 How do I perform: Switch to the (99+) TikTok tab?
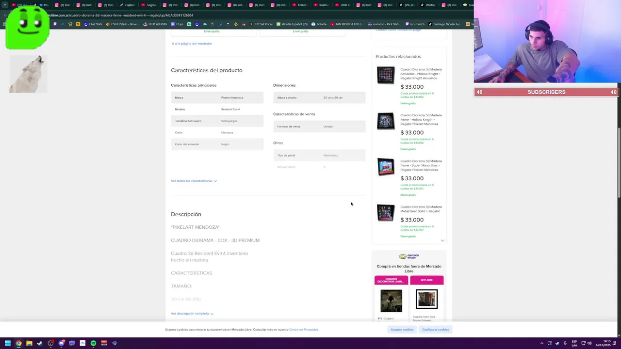(x=407, y=5)
